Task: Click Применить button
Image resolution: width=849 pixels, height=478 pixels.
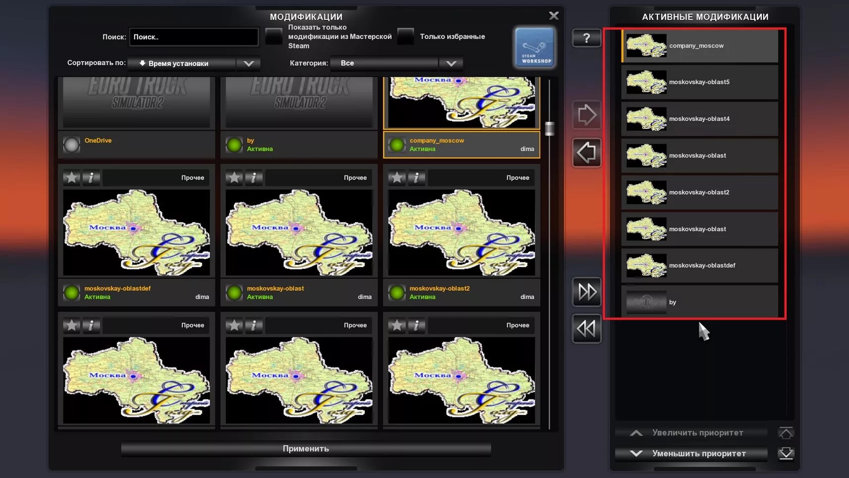Action: pyautogui.click(x=306, y=449)
